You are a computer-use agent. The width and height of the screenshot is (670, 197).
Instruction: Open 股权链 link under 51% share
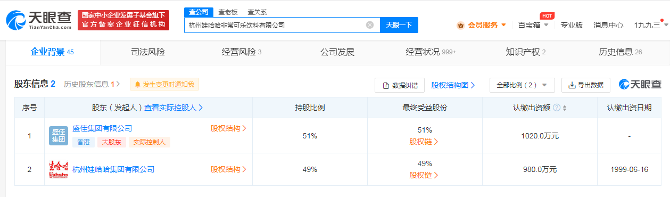424,142
